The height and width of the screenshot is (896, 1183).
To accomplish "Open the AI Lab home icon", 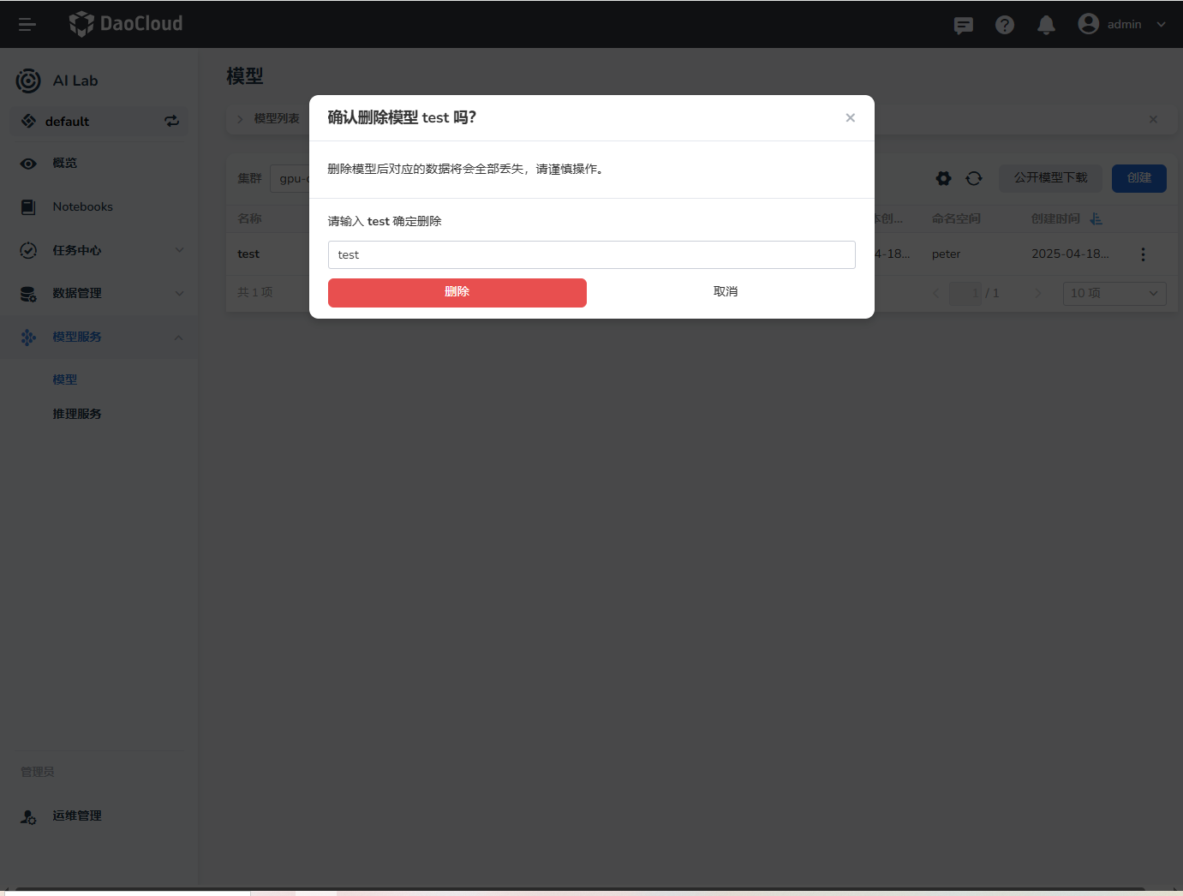I will [28, 80].
